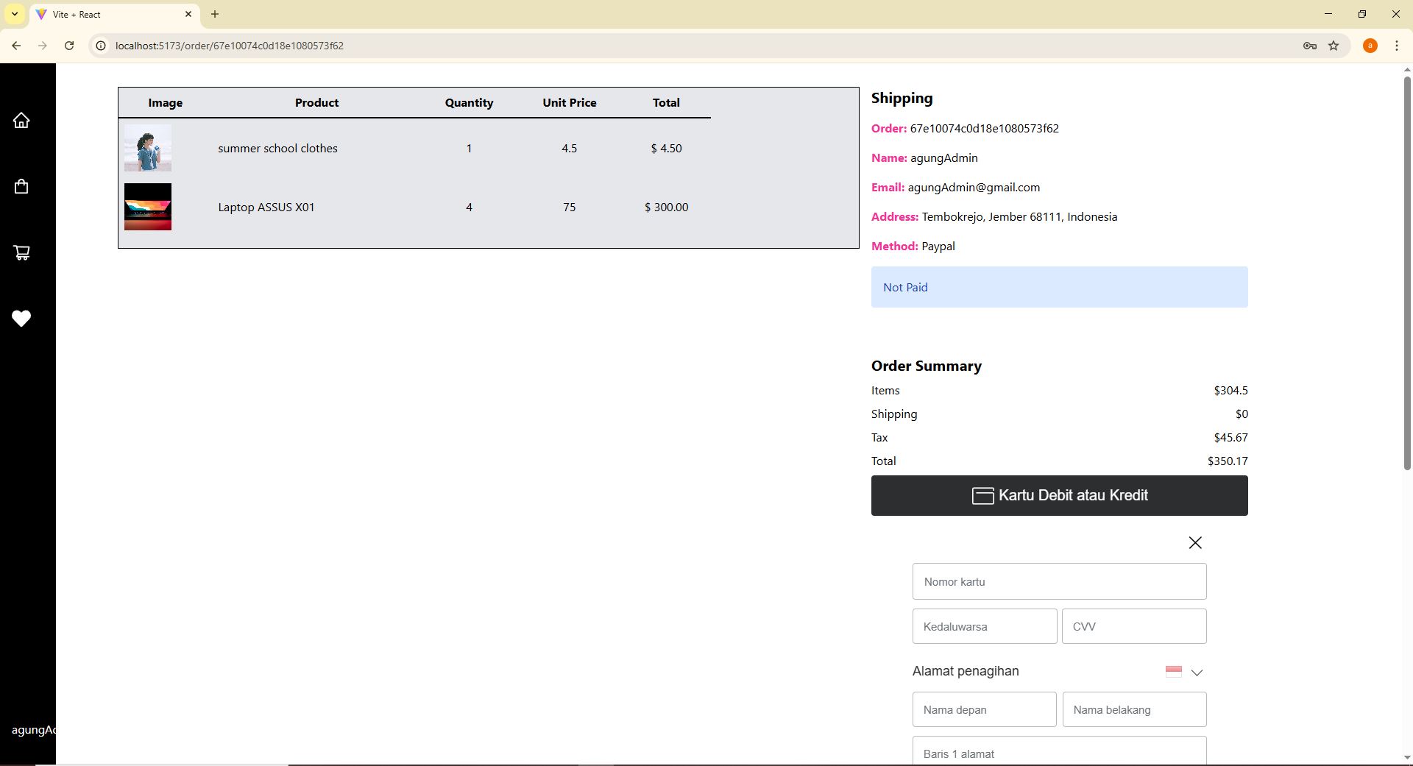
Task: Close the card payment form with X
Action: [1194, 542]
